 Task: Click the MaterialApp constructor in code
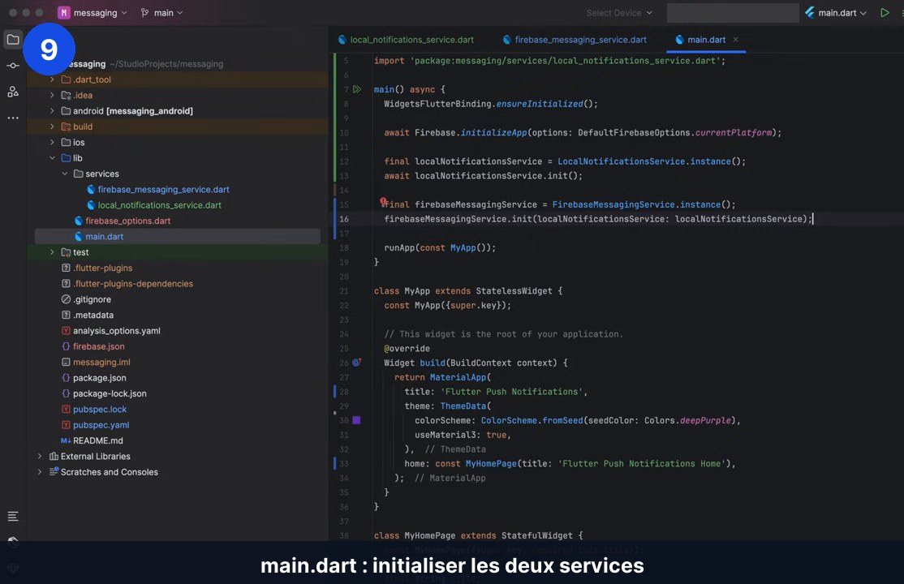point(458,377)
